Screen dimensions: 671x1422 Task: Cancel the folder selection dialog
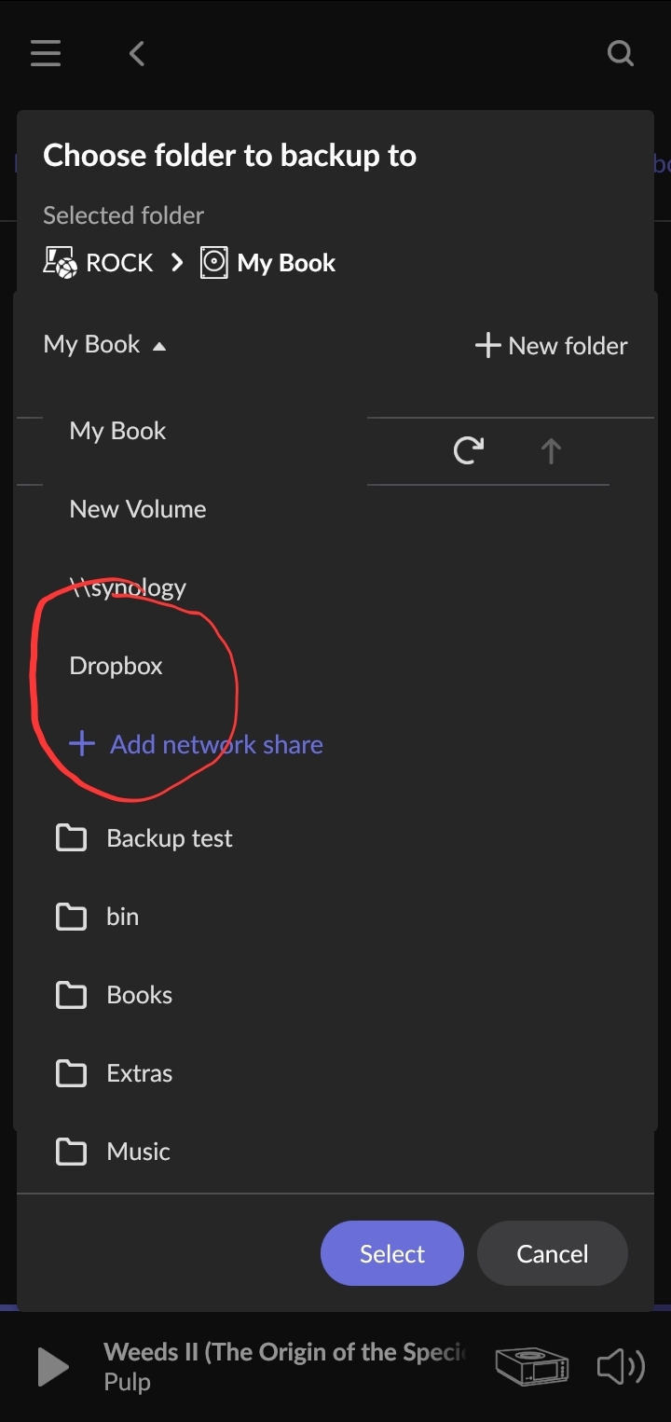click(x=553, y=1253)
